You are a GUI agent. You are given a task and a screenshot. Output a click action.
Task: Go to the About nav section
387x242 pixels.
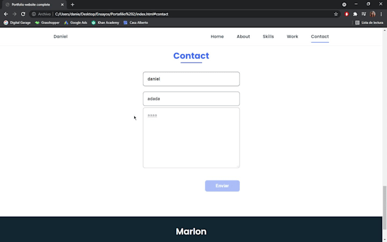pyautogui.click(x=244, y=36)
